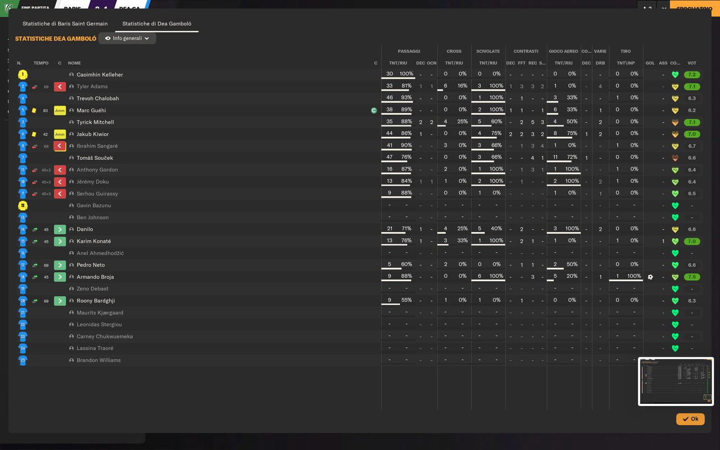Screen dimensions: 720x450
Task: Click the swap icon beside Pedro Neto's 69
Action: click(x=34, y=265)
